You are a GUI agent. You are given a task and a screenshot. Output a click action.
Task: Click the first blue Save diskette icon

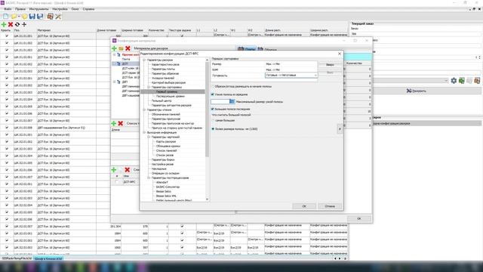(32, 17)
